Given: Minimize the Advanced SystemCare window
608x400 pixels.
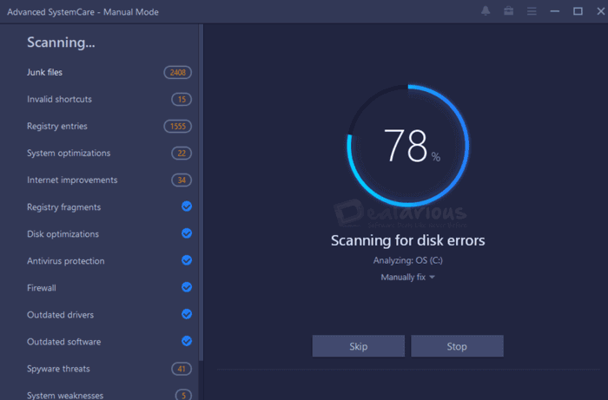Looking at the screenshot, I should (554, 11).
